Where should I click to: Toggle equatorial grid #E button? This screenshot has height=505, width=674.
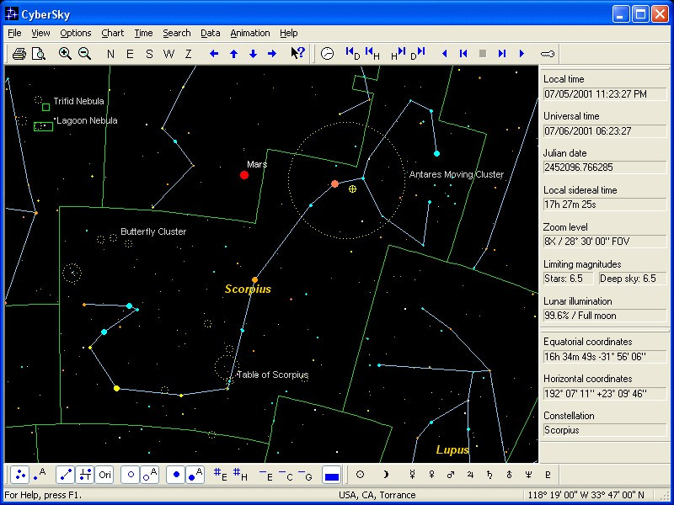pos(221,475)
